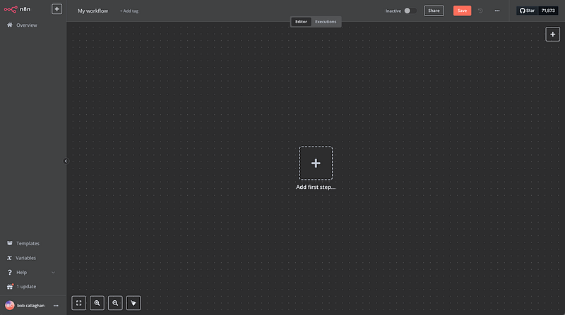The image size is (565, 315).
Task: Zoom out on the canvas
Action: (115, 303)
